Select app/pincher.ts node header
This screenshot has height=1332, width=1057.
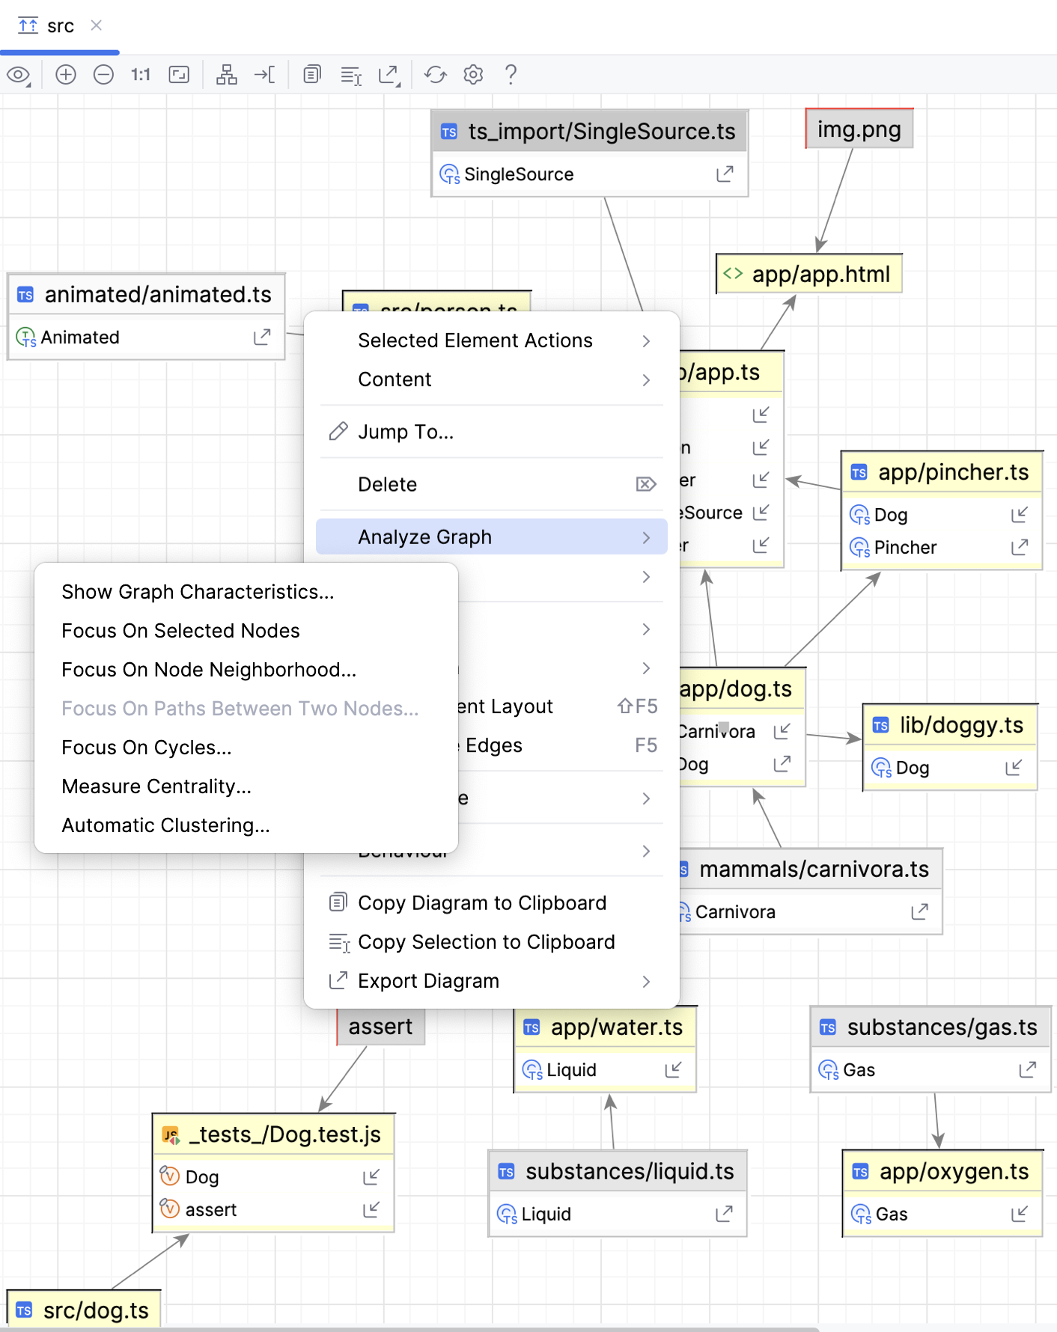coord(942,472)
